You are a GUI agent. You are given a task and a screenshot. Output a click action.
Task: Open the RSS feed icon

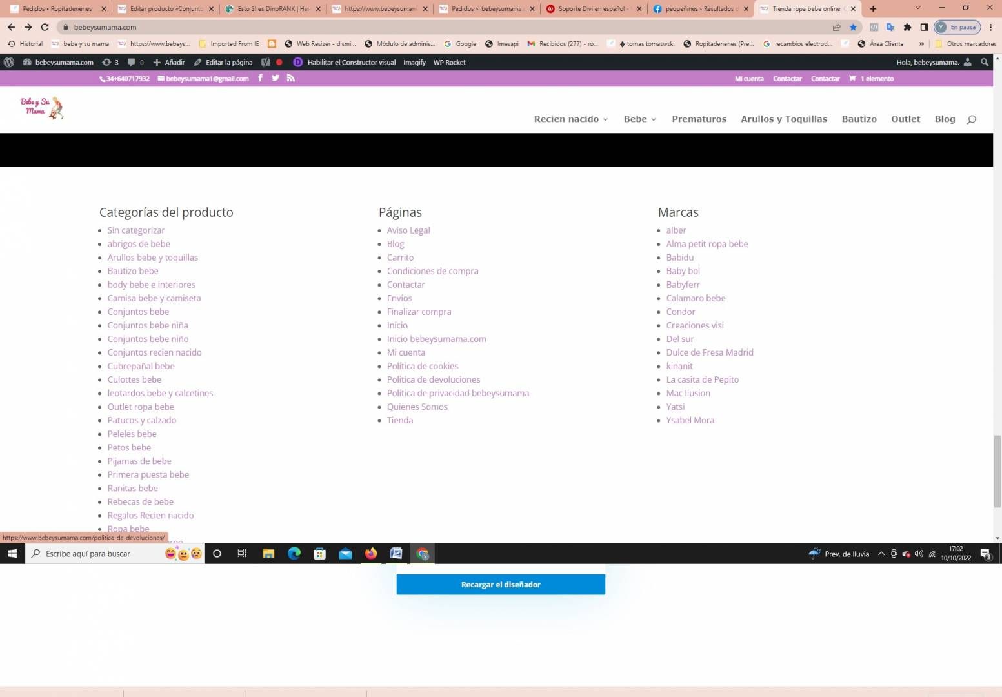(290, 78)
